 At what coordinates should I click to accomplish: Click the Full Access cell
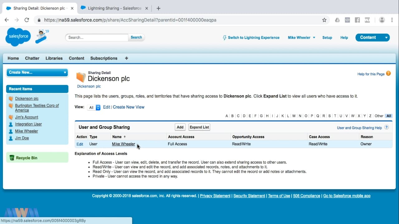pyautogui.click(x=177, y=144)
